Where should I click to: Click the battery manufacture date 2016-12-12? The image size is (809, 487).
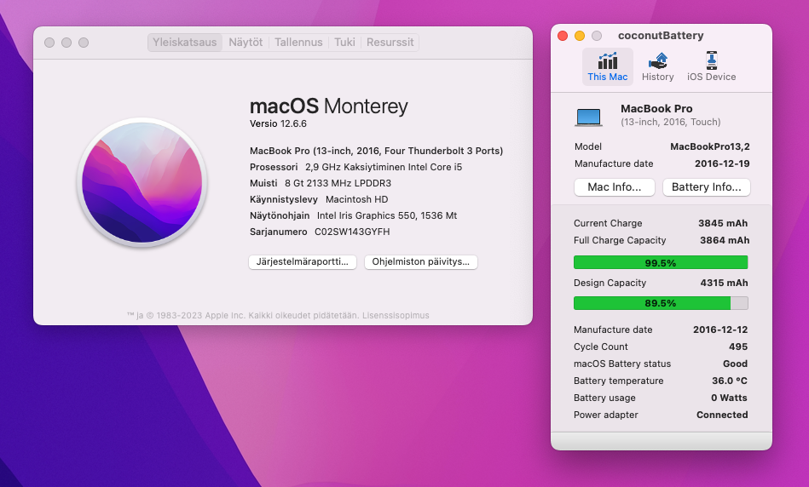[x=720, y=329]
